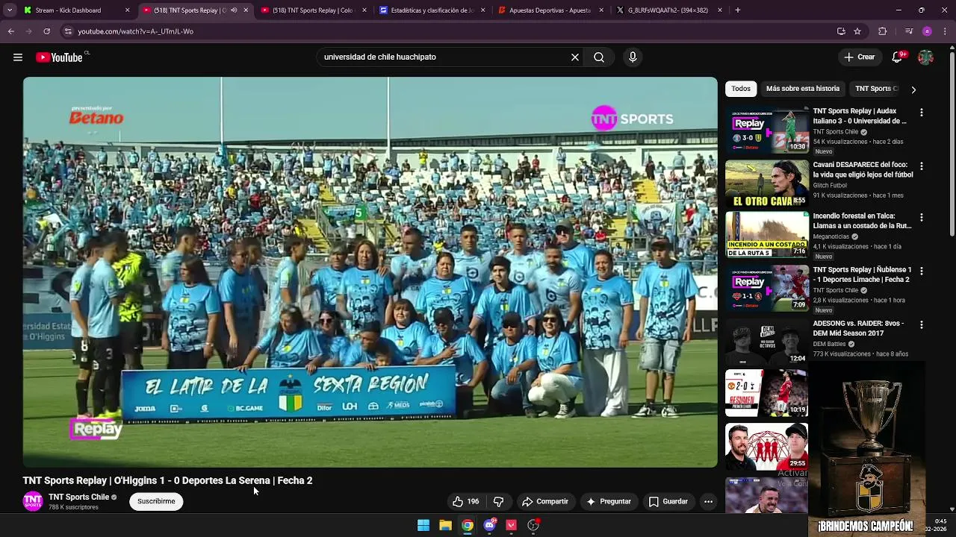Image resolution: width=956 pixels, height=537 pixels.
Task: Open the Crear upload menu
Action: [x=859, y=57]
